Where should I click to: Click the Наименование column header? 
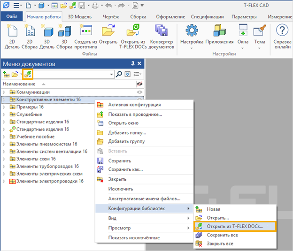click(x=19, y=84)
